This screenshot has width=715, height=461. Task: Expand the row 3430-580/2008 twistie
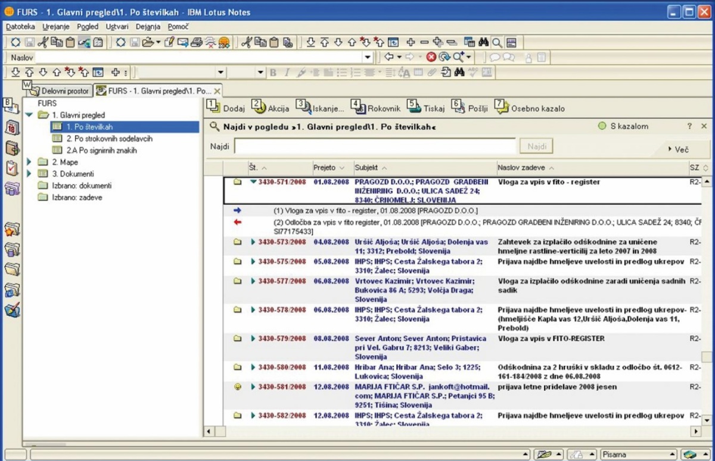253,367
